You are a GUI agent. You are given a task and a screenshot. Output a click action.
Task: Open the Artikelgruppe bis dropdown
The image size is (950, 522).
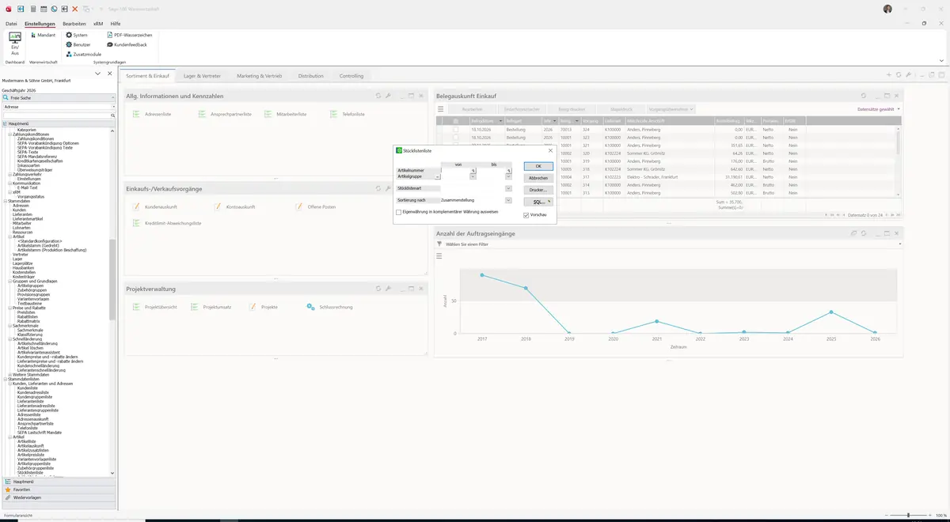point(508,176)
